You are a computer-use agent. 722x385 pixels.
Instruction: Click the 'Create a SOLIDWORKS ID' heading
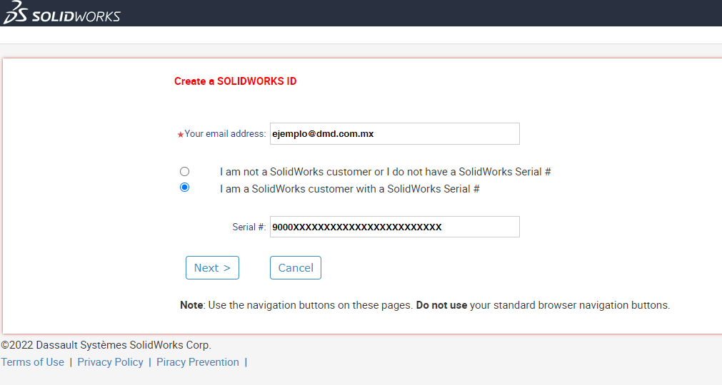pos(235,81)
